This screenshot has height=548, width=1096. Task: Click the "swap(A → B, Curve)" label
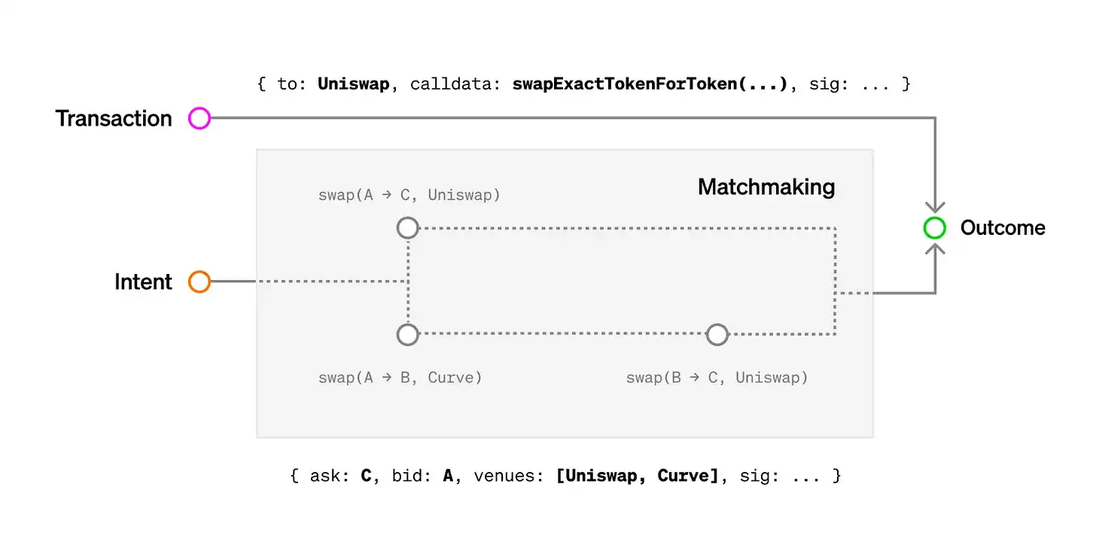(x=400, y=377)
